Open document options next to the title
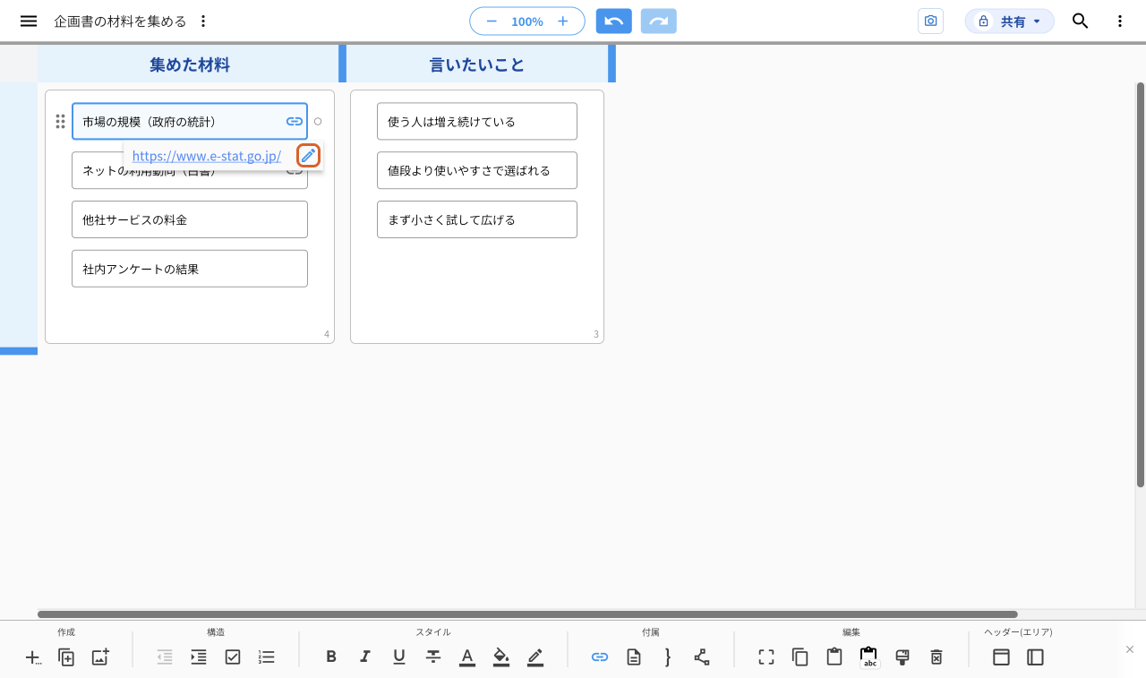1146x678 pixels. click(203, 21)
